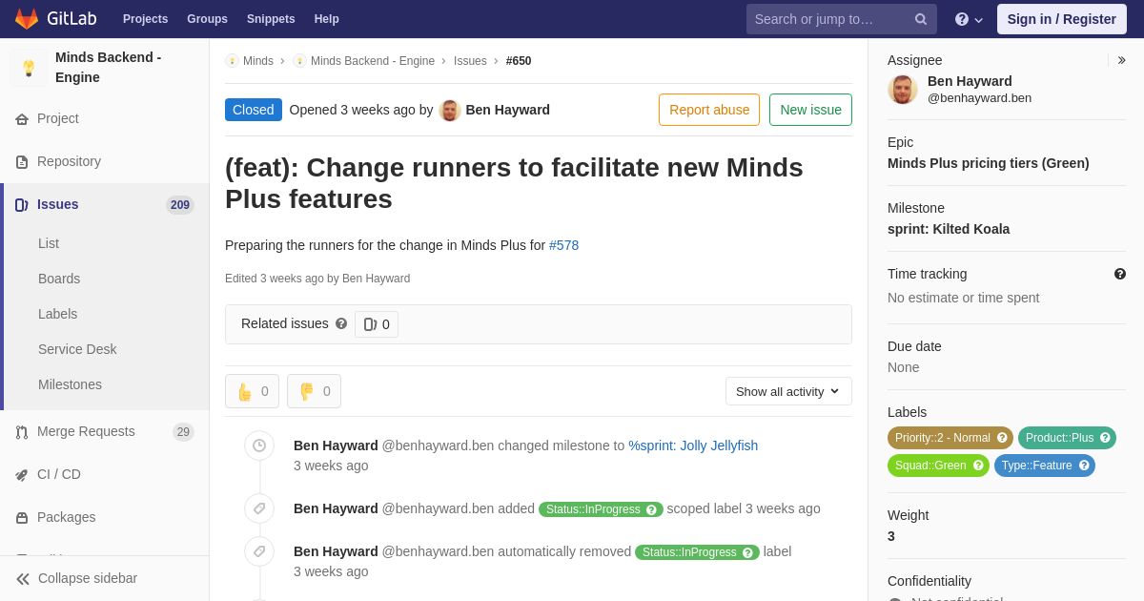Select Service Desk under Issues
Viewport: 1144px width, 601px height.
click(x=77, y=349)
